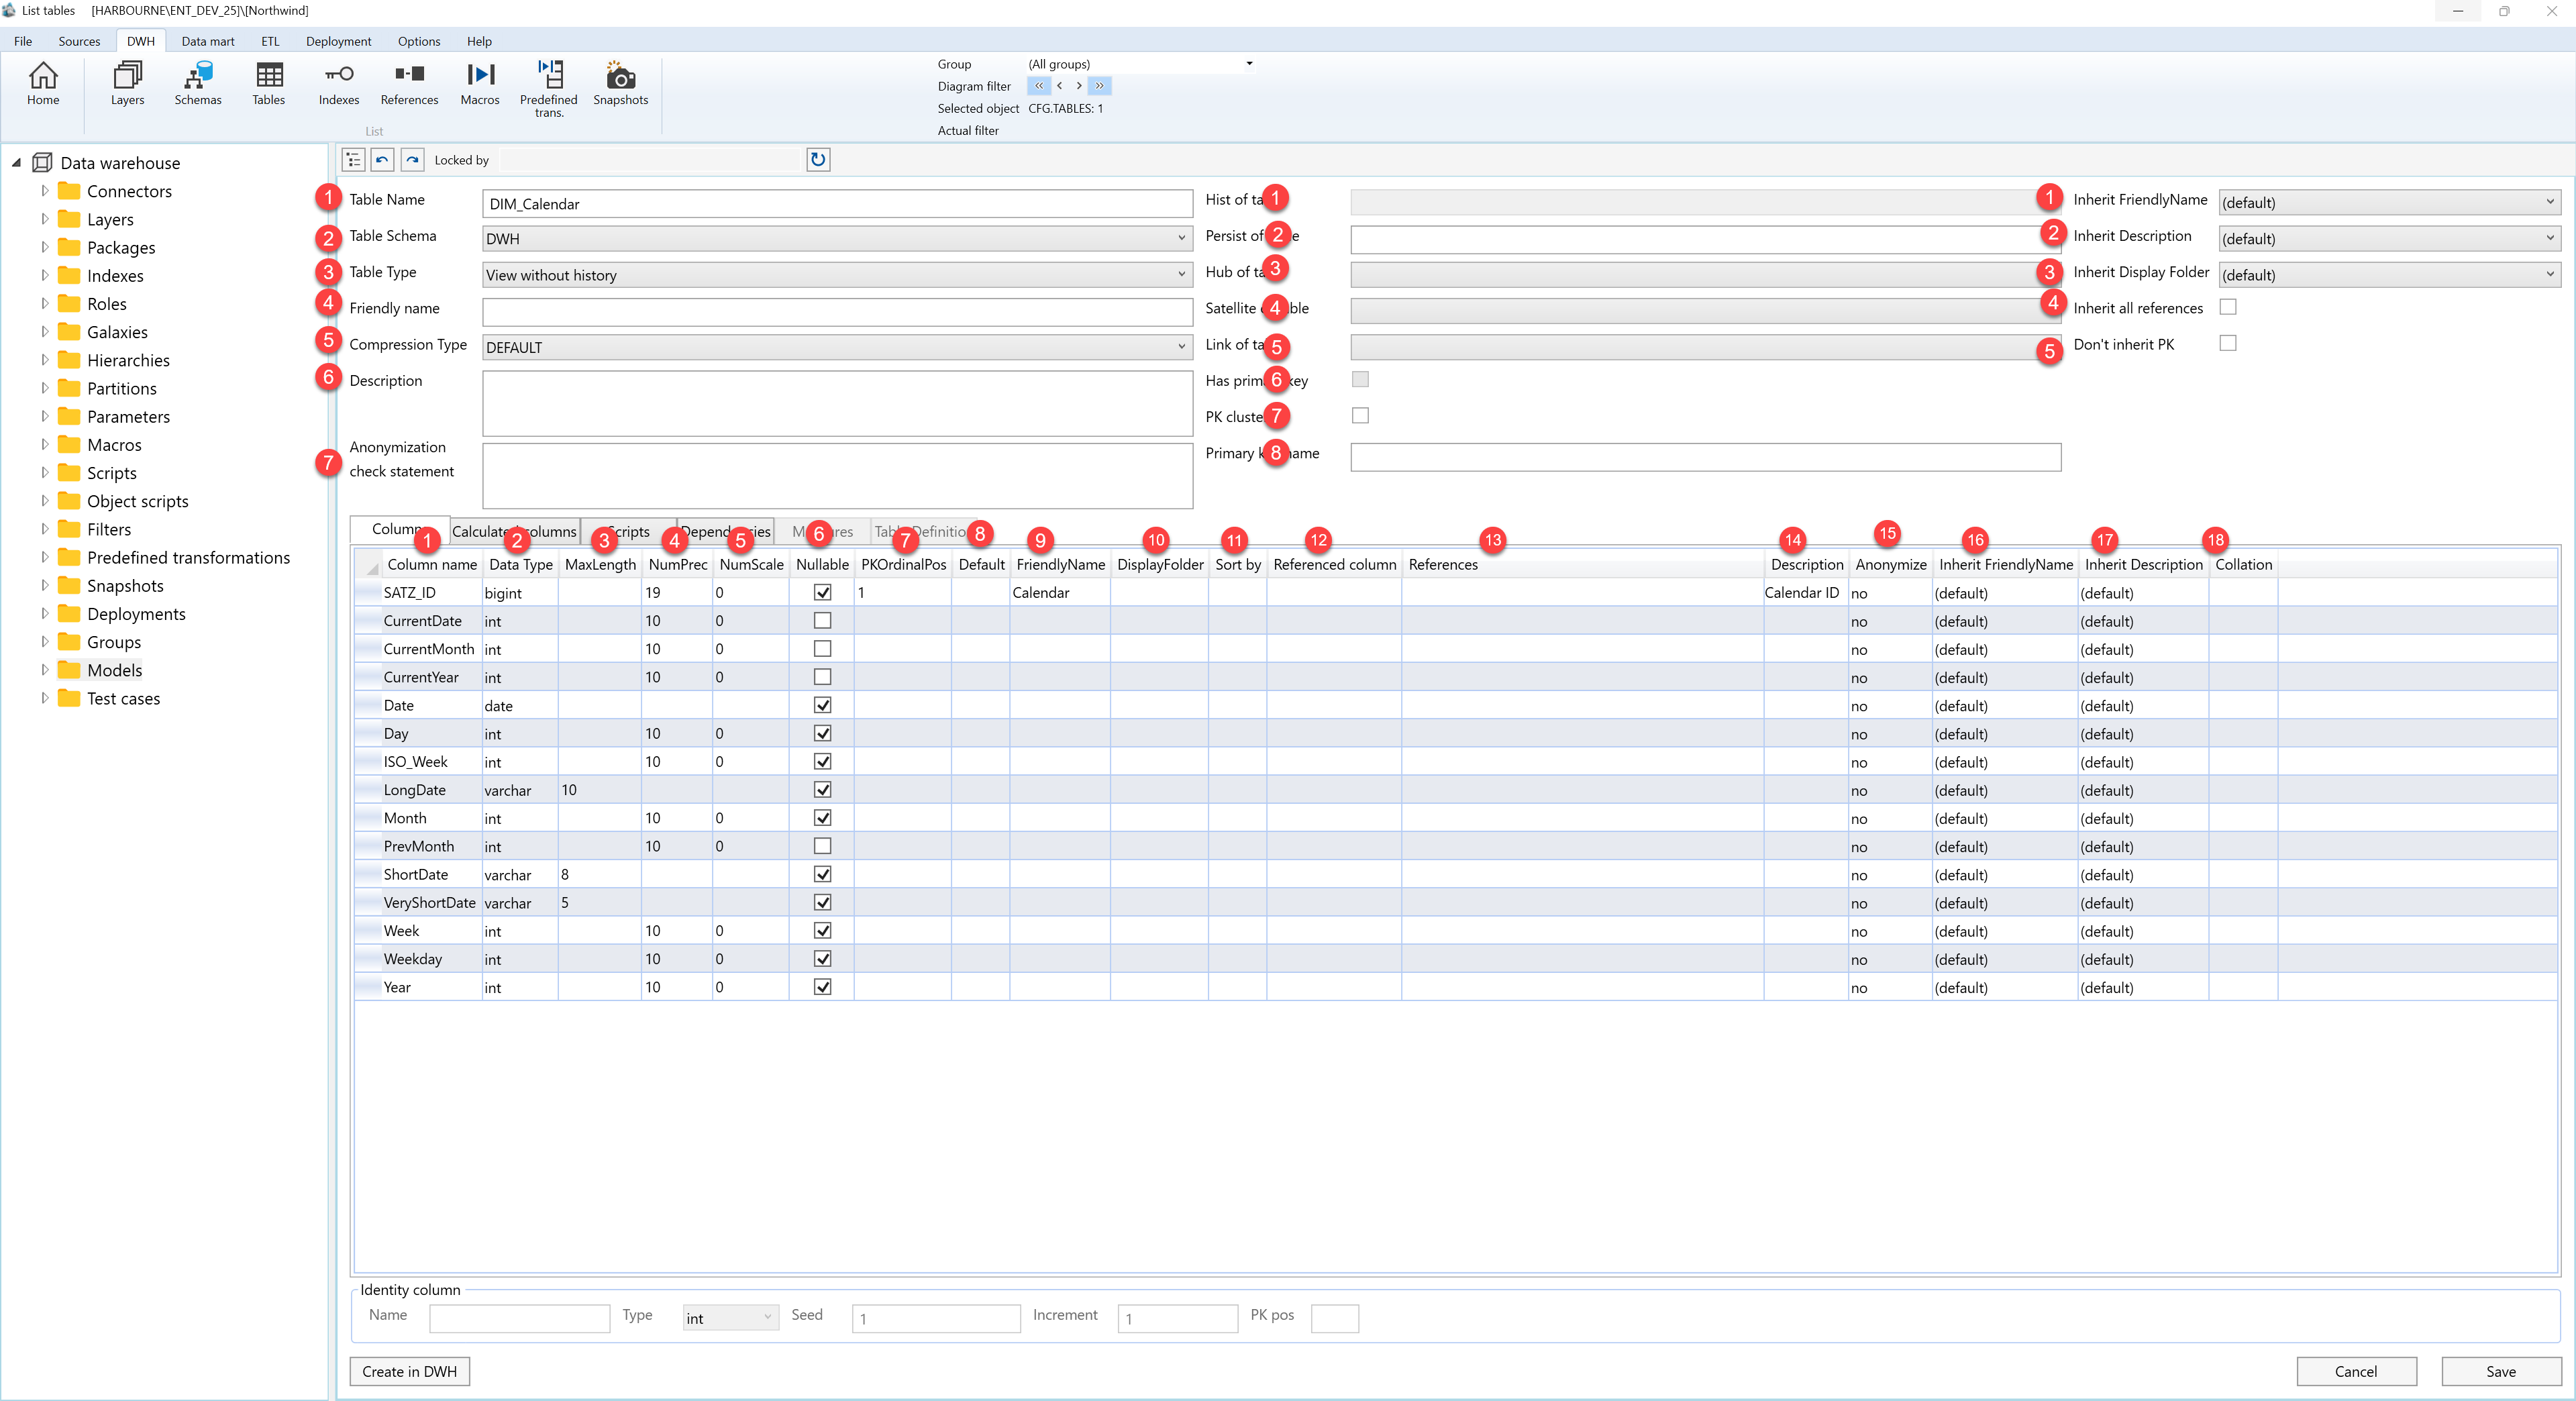Toggle Nullable for Year row
The height and width of the screenshot is (1401, 2576).
click(822, 986)
